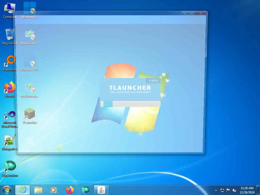Viewport: 260px width, 195px height.
Task: Launch Firefox from the taskbar
Action: [70, 190]
